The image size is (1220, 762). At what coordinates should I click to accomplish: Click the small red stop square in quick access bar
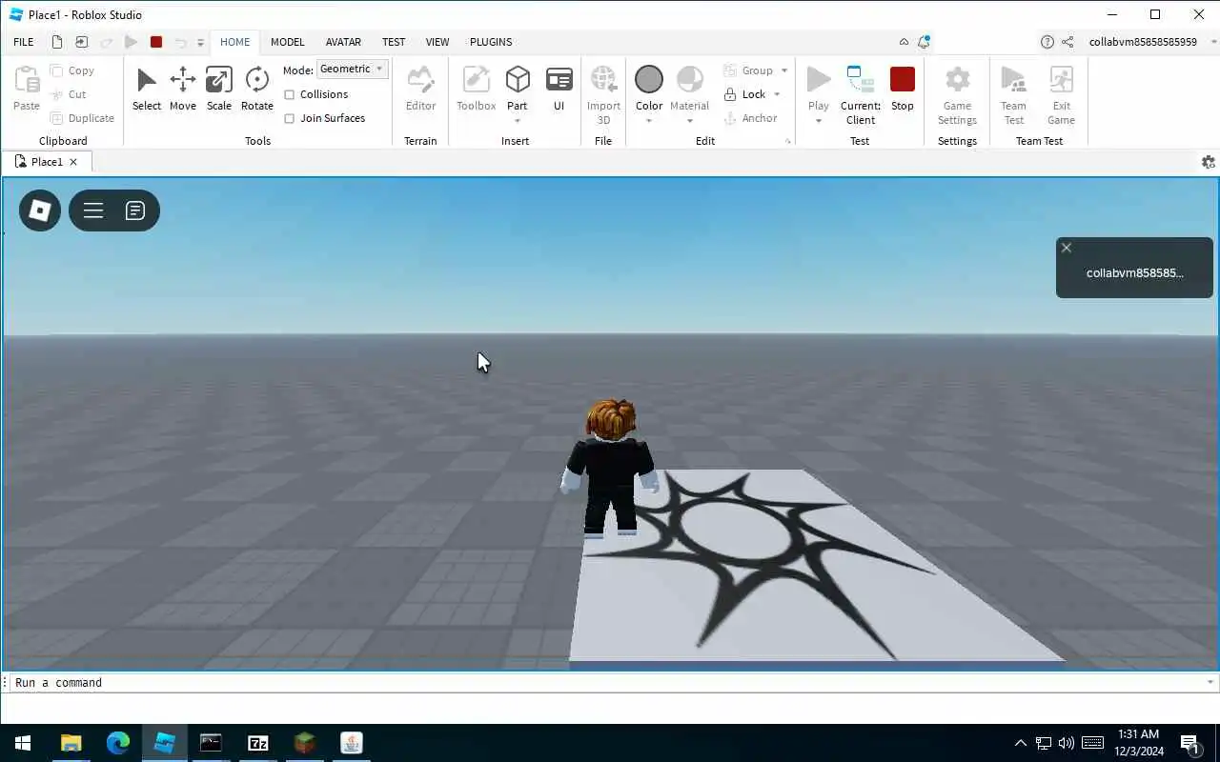156,42
